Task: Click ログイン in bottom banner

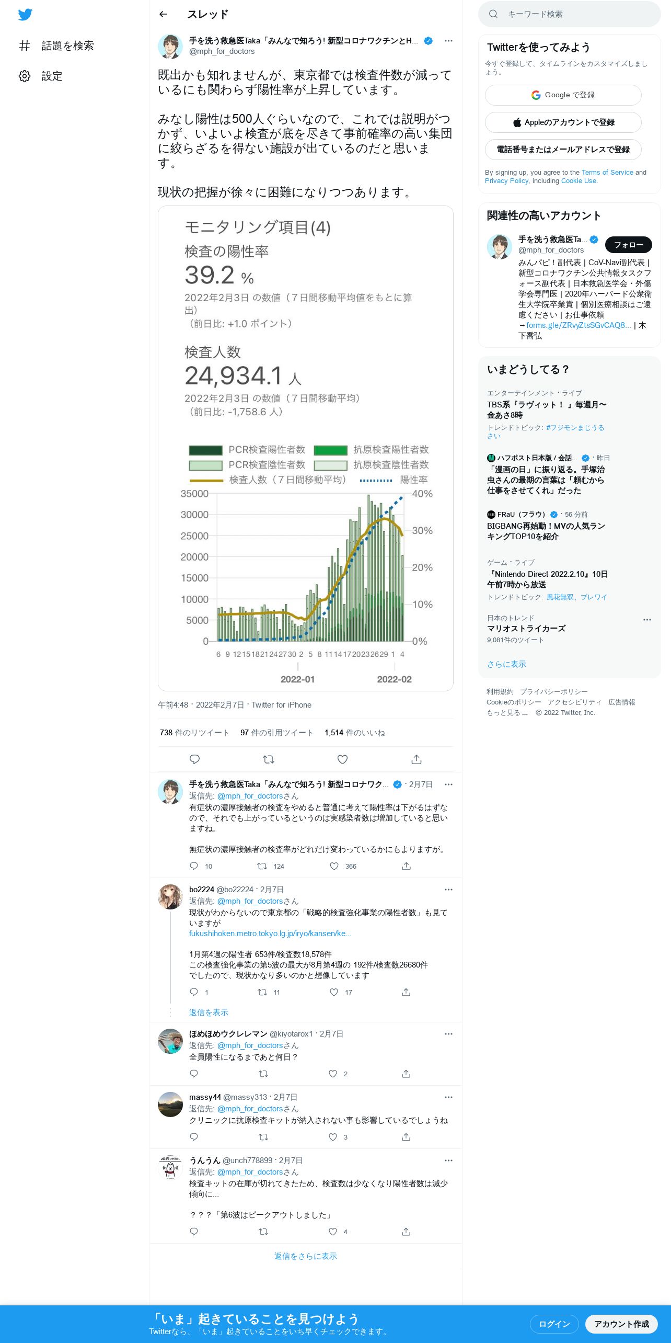Action: coord(554,1324)
